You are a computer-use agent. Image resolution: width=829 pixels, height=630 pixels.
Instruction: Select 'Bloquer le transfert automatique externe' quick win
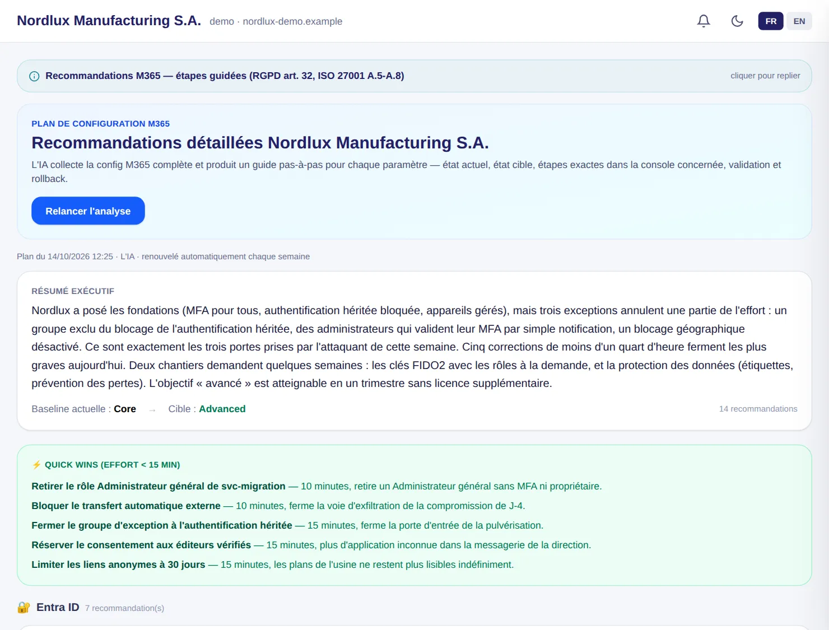click(126, 506)
